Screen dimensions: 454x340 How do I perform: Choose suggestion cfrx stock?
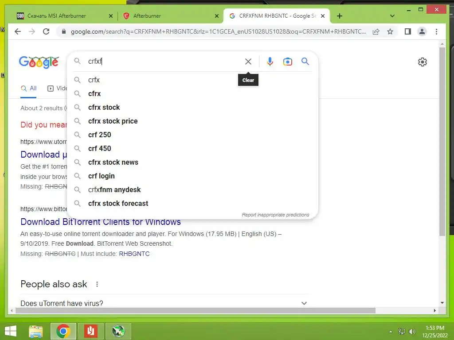tap(192, 107)
